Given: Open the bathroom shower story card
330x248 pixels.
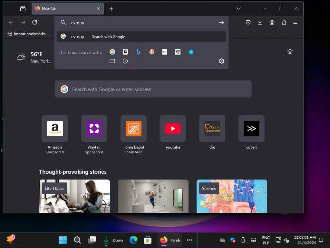Looking at the screenshot, I should click(x=153, y=196).
